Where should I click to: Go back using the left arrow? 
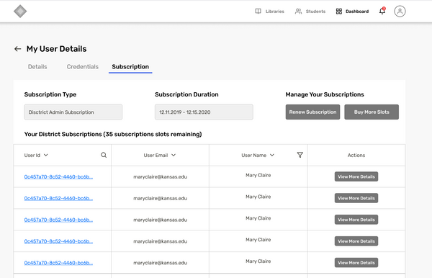click(17, 49)
